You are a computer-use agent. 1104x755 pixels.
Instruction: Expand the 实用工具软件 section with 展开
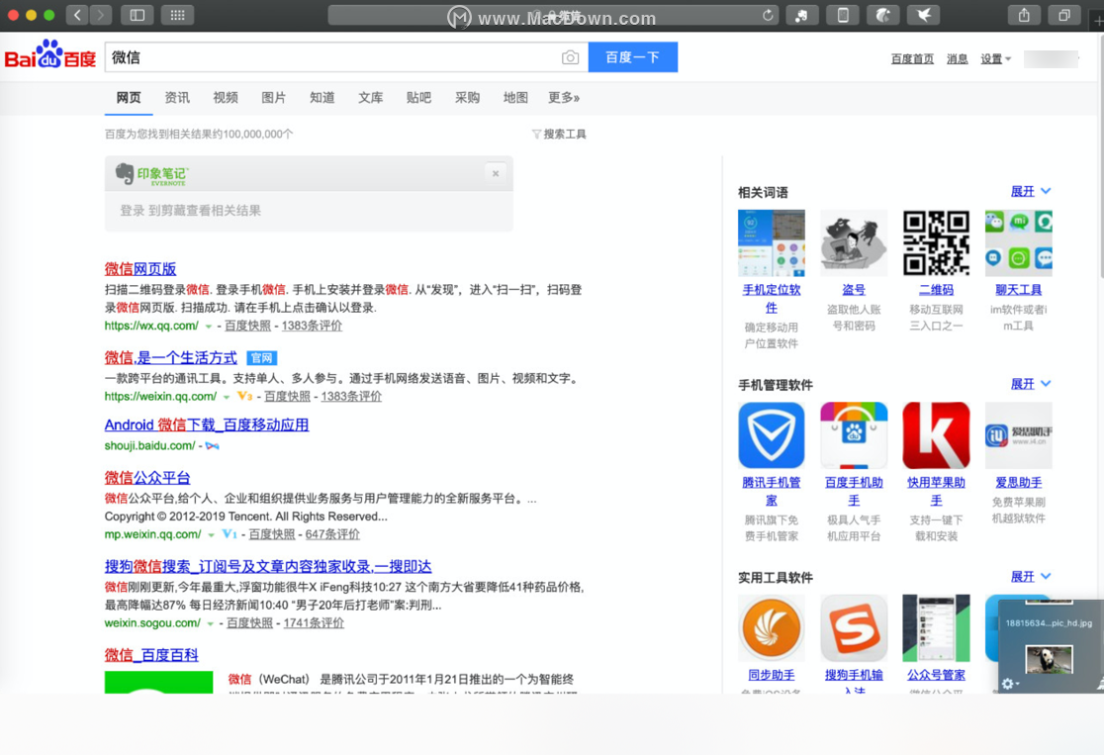[x=1031, y=577]
